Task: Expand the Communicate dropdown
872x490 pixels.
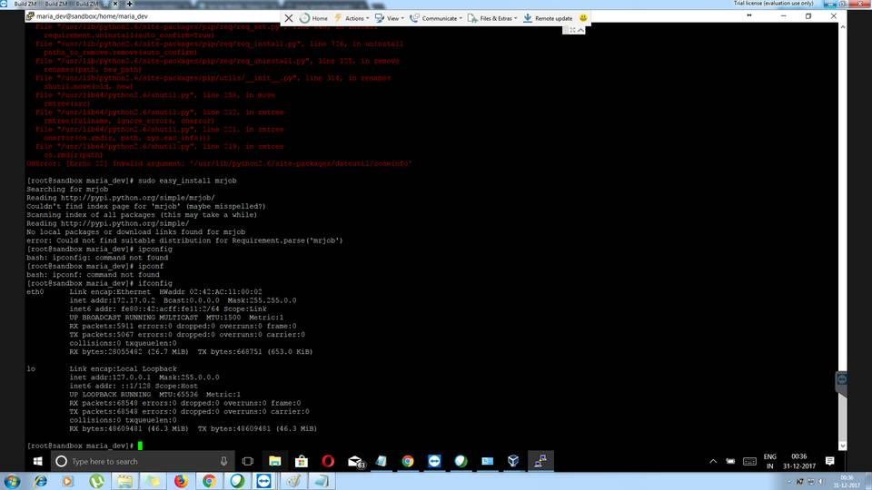Action: [436, 18]
